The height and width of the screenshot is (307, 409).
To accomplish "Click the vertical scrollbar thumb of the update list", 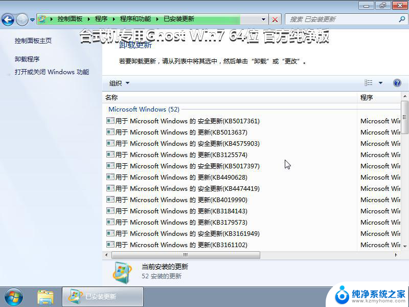I will click(404, 117).
